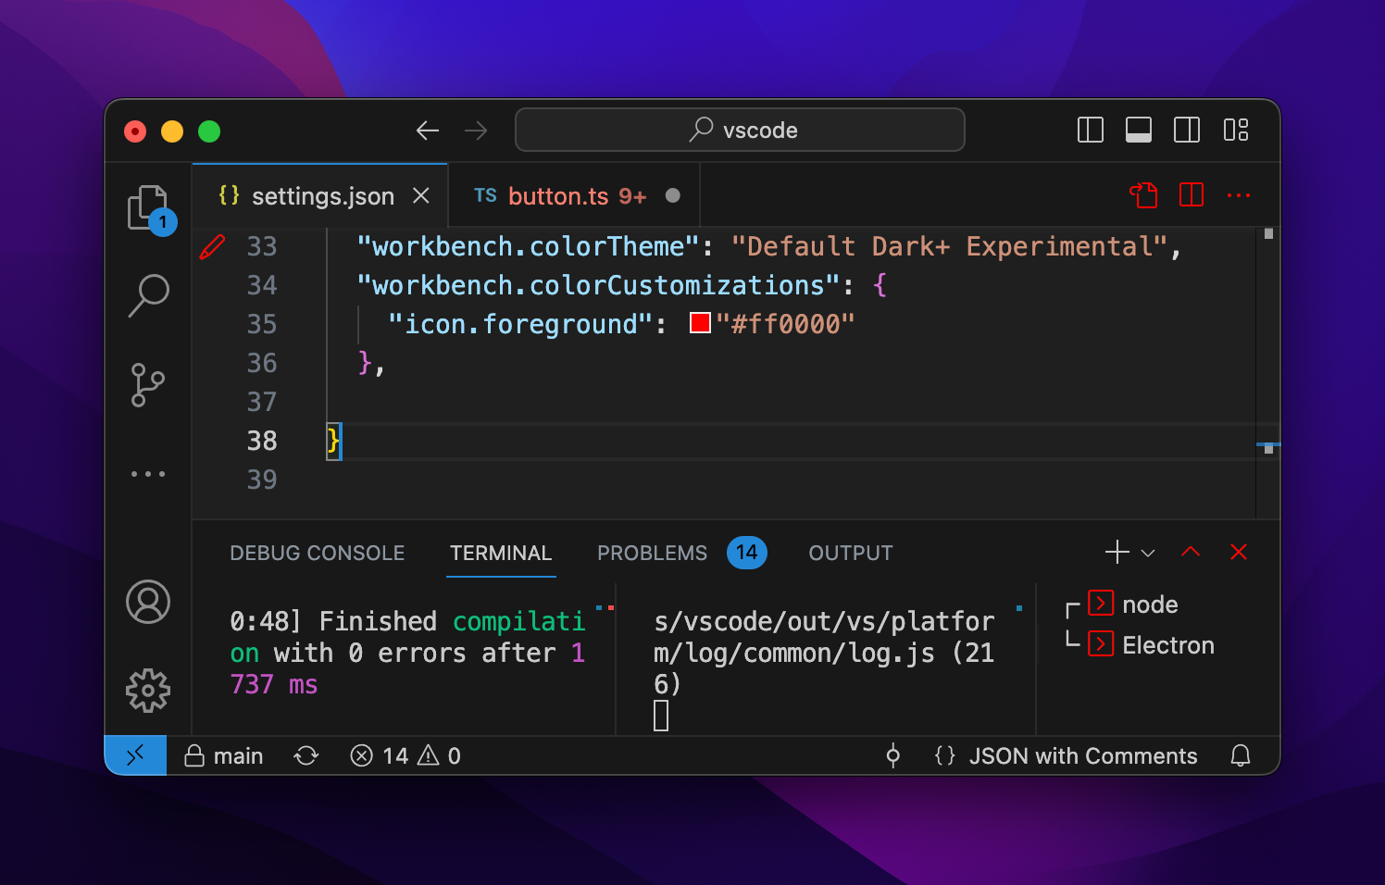Switch to the PROBLEMS tab
The height and width of the screenshot is (885, 1385).
tap(652, 553)
